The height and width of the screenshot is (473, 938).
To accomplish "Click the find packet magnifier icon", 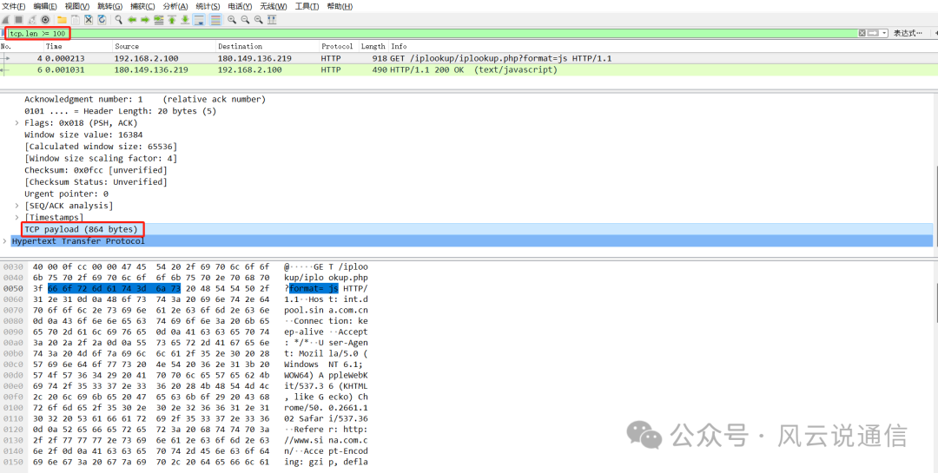I will [118, 19].
